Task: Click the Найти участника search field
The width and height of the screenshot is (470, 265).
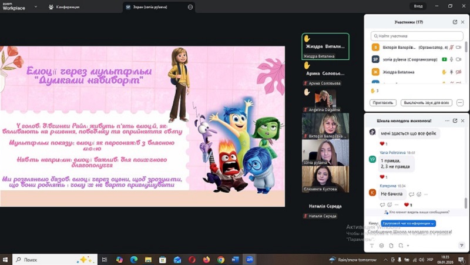Action: click(x=417, y=36)
